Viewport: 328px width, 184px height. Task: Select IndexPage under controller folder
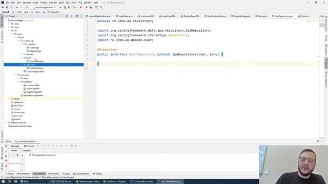34,48
